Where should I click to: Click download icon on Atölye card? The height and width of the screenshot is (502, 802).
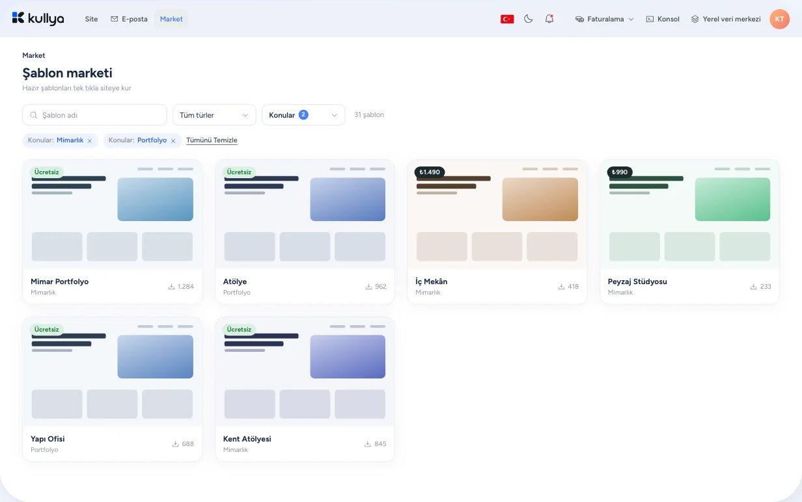click(368, 286)
